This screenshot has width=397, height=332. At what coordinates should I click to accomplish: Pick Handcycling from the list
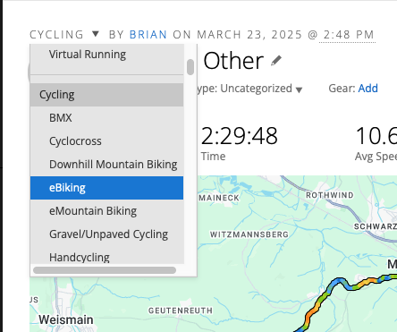(106, 257)
